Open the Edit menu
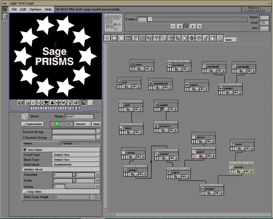The height and width of the screenshot is (219, 273). click(23, 9)
